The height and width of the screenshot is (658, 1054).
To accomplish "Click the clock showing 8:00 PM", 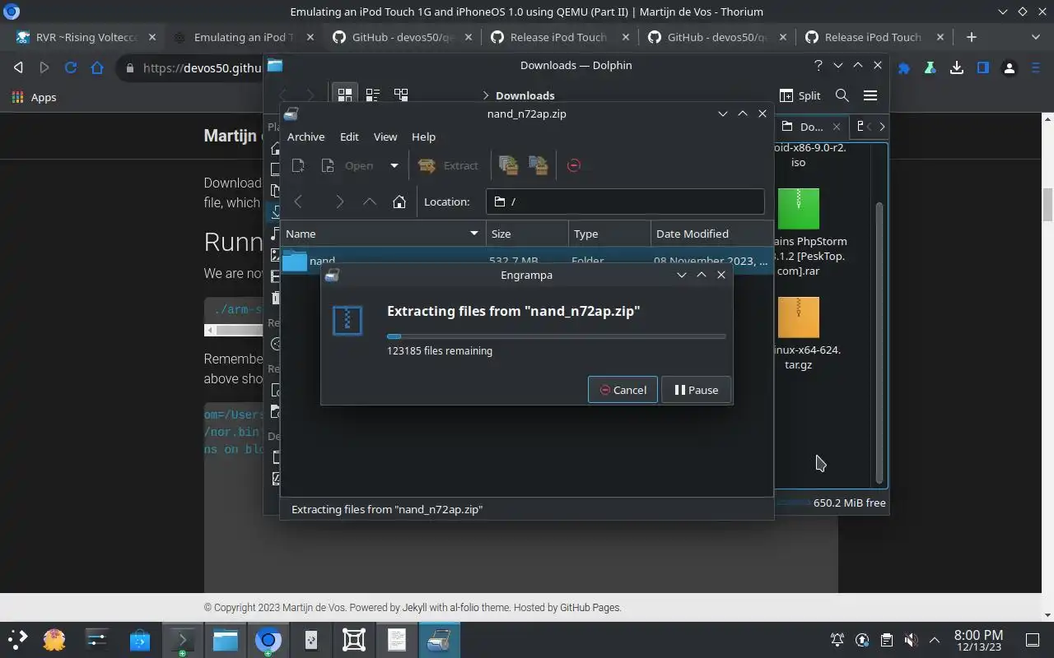I will pos(978,640).
